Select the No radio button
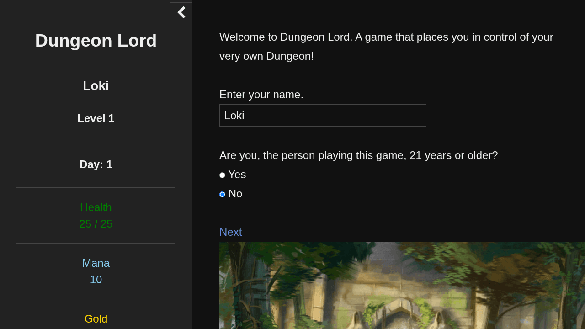 223,194
